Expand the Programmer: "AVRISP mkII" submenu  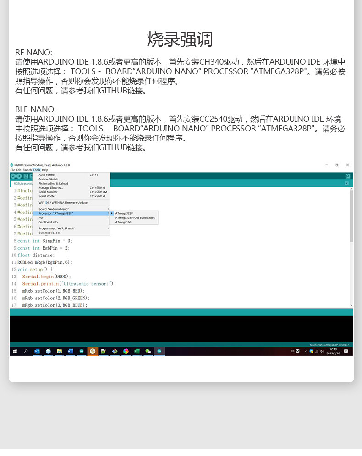pos(71,228)
